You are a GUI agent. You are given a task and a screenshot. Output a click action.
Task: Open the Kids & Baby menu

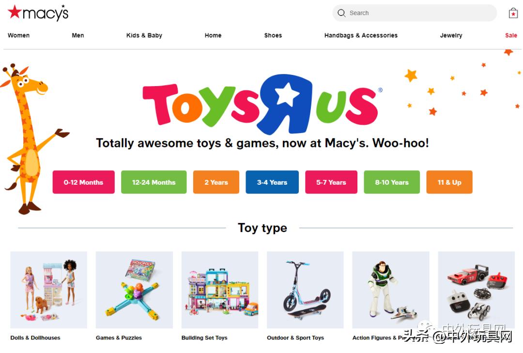pyautogui.click(x=144, y=35)
